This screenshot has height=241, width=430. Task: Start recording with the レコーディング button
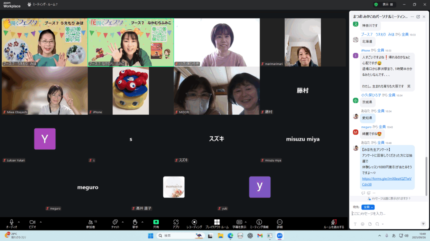tap(194, 223)
